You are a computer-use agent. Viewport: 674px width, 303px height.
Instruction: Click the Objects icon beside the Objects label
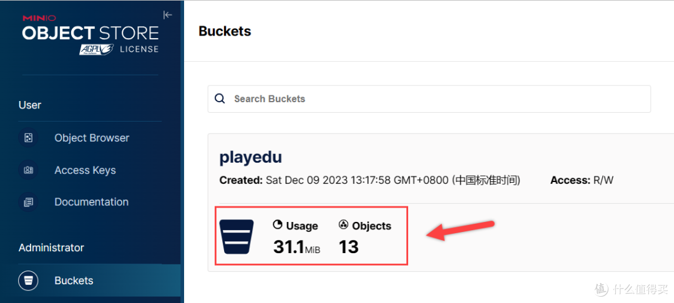pyautogui.click(x=343, y=226)
